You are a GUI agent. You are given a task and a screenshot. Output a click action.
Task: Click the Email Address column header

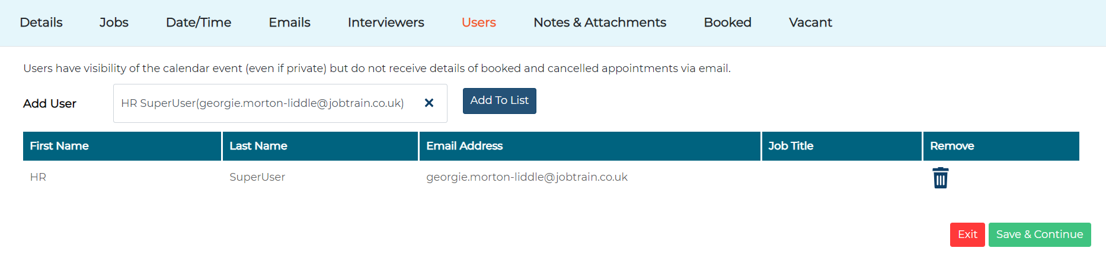tap(590, 146)
